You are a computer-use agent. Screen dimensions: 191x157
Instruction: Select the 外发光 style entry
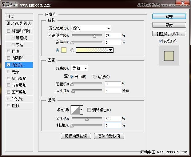pyautogui.click(x=19, y=99)
